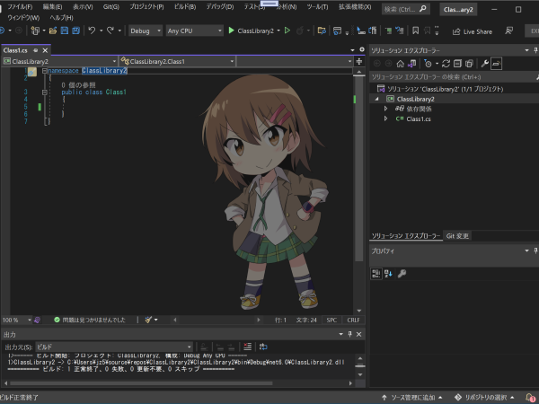
Task: Open Properties wrench icon in Solution Explorer
Action: tap(485, 64)
